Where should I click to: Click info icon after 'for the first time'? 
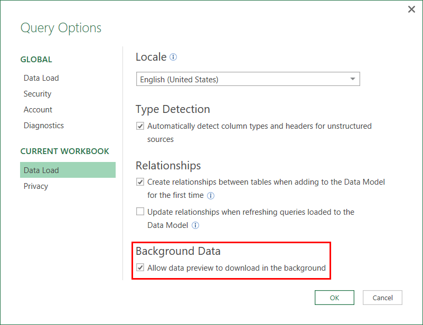211,196
